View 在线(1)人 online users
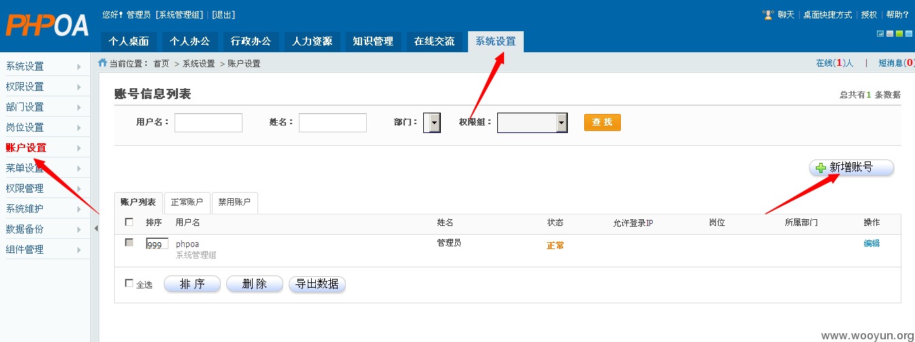Viewport: 915px width, 342px height. [x=835, y=63]
